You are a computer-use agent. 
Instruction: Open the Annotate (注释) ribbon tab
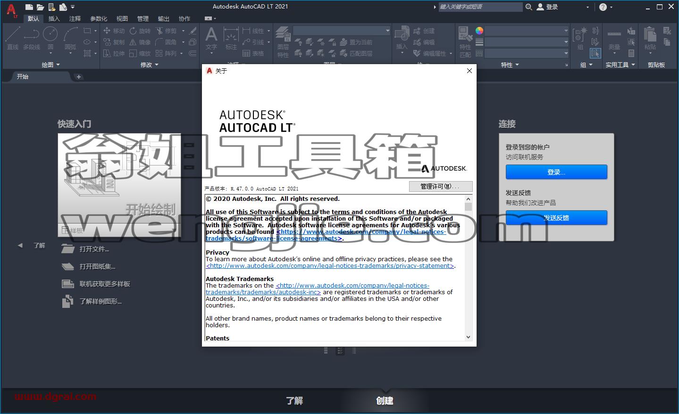pyautogui.click(x=75, y=18)
